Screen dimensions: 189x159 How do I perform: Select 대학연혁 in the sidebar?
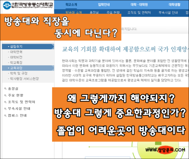[16, 52]
